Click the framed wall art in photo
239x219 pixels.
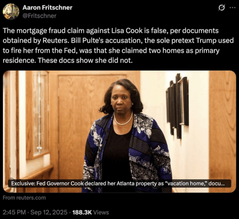click(177, 106)
